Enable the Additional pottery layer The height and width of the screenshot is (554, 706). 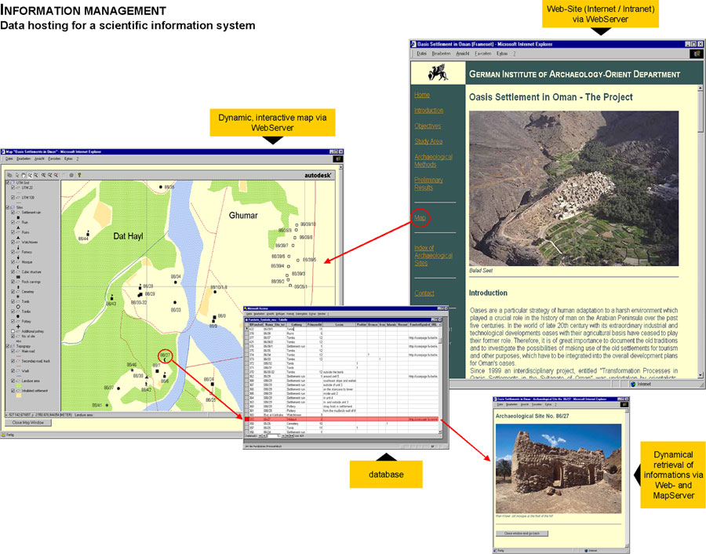tap(13, 331)
